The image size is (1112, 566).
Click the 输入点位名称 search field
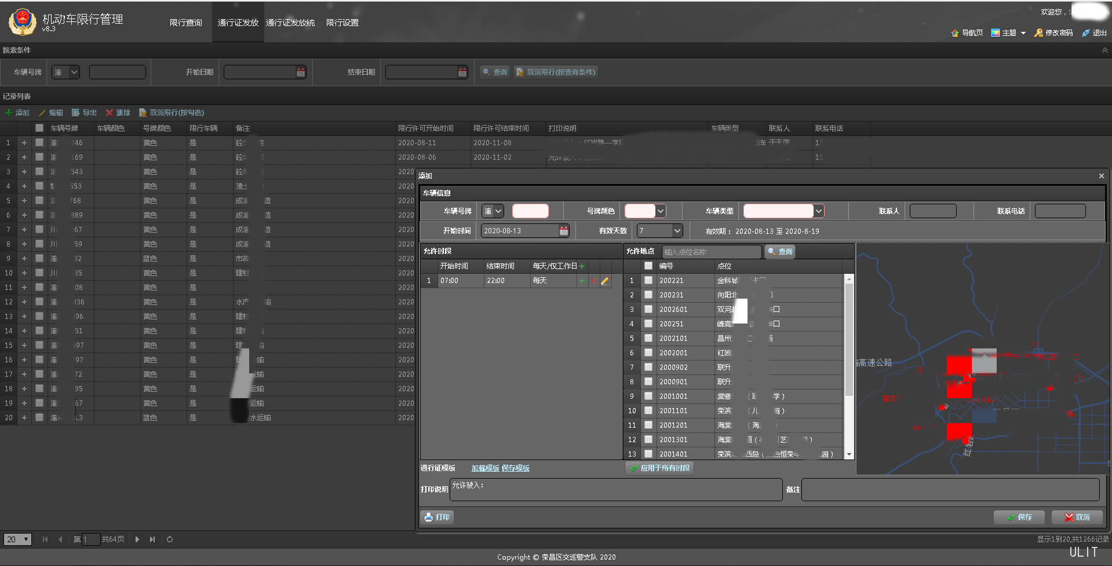tap(711, 252)
